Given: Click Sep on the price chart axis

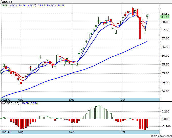Looking at the screenshot, I should tap(72, 100).
